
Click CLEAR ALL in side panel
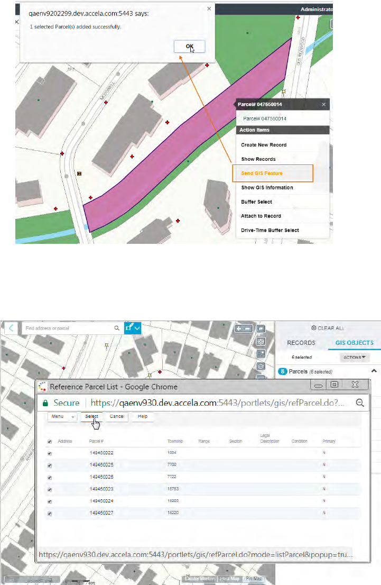[x=328, y=328]
